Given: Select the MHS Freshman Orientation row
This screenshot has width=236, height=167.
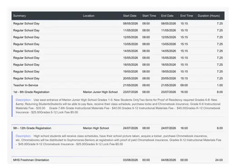Looking at the screenshot, I should [x=118, y=160].
